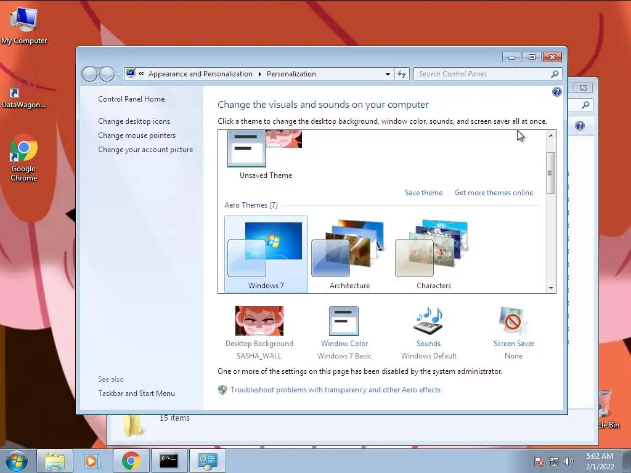
Task: Click the Desktop Background label text
Action: (259, 344)
